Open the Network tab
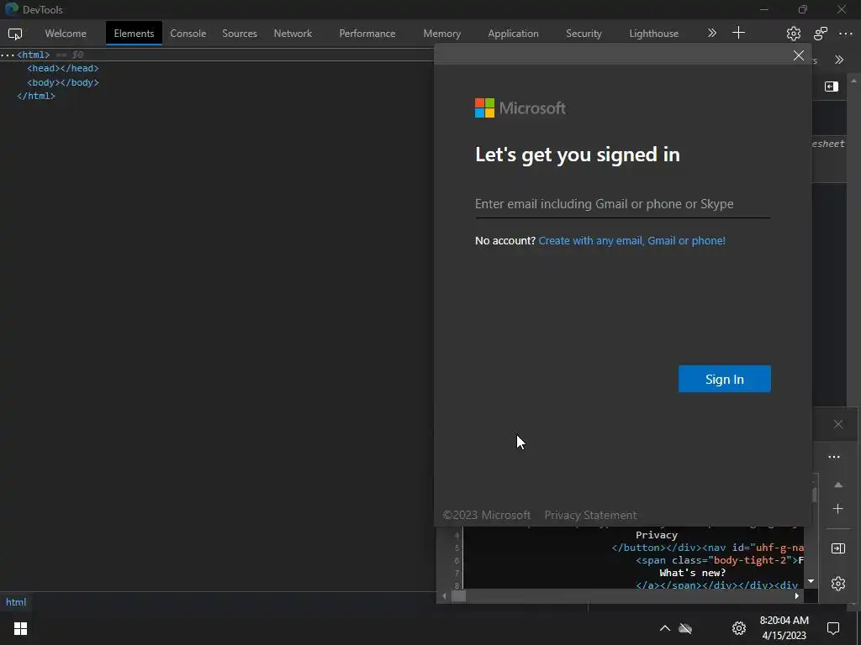The image size is (861, 645). click(293, 34)
